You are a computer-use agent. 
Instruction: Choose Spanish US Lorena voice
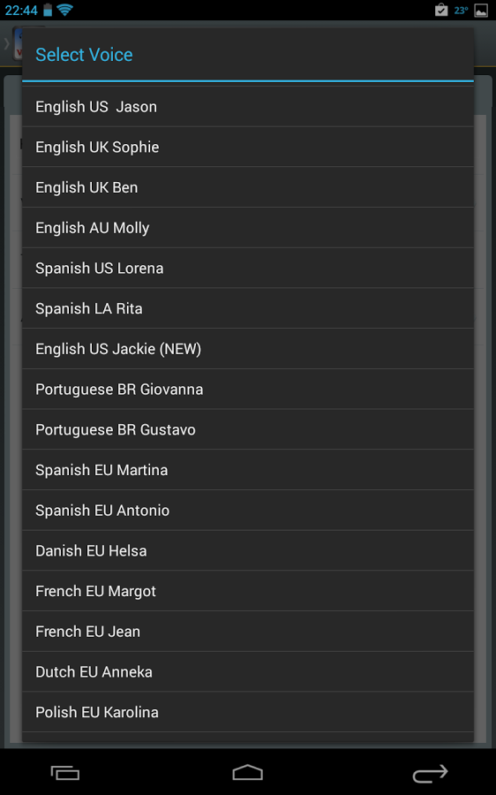point(248,269)
